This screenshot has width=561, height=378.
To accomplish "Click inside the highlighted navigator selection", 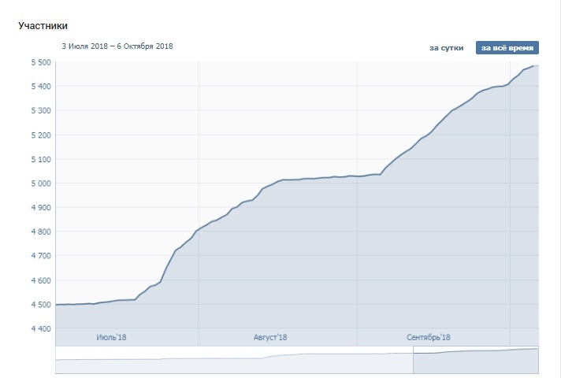I will tap(475, 362).
